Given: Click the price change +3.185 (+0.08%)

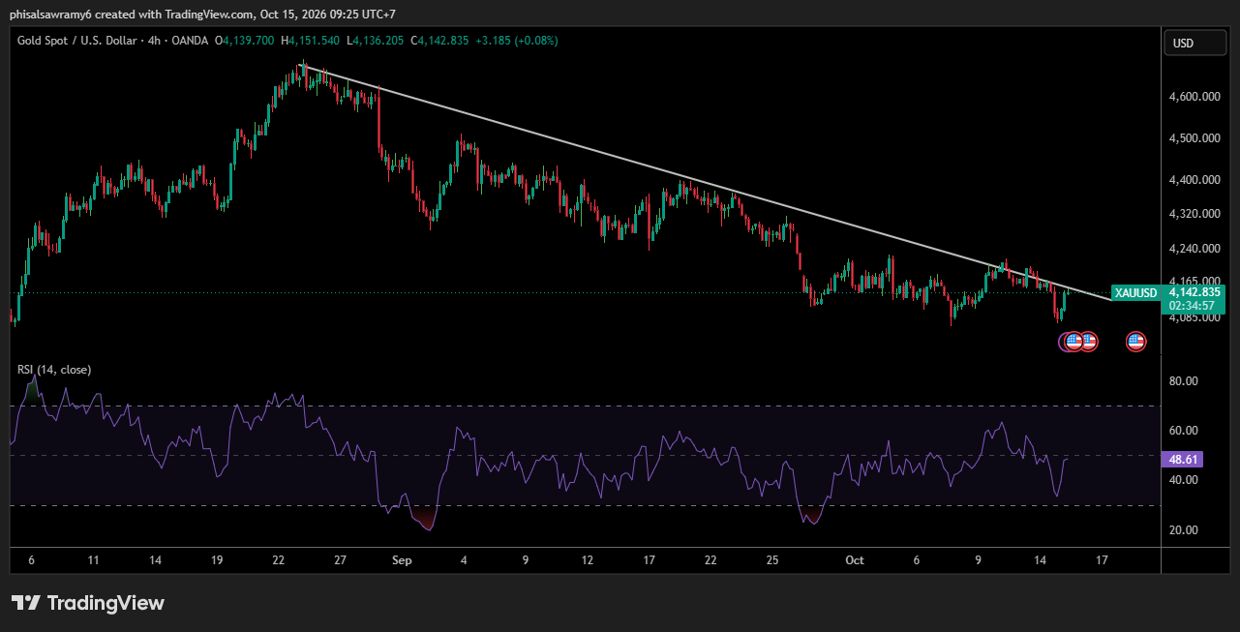Looking at the screenshot, I should (517, 41).
